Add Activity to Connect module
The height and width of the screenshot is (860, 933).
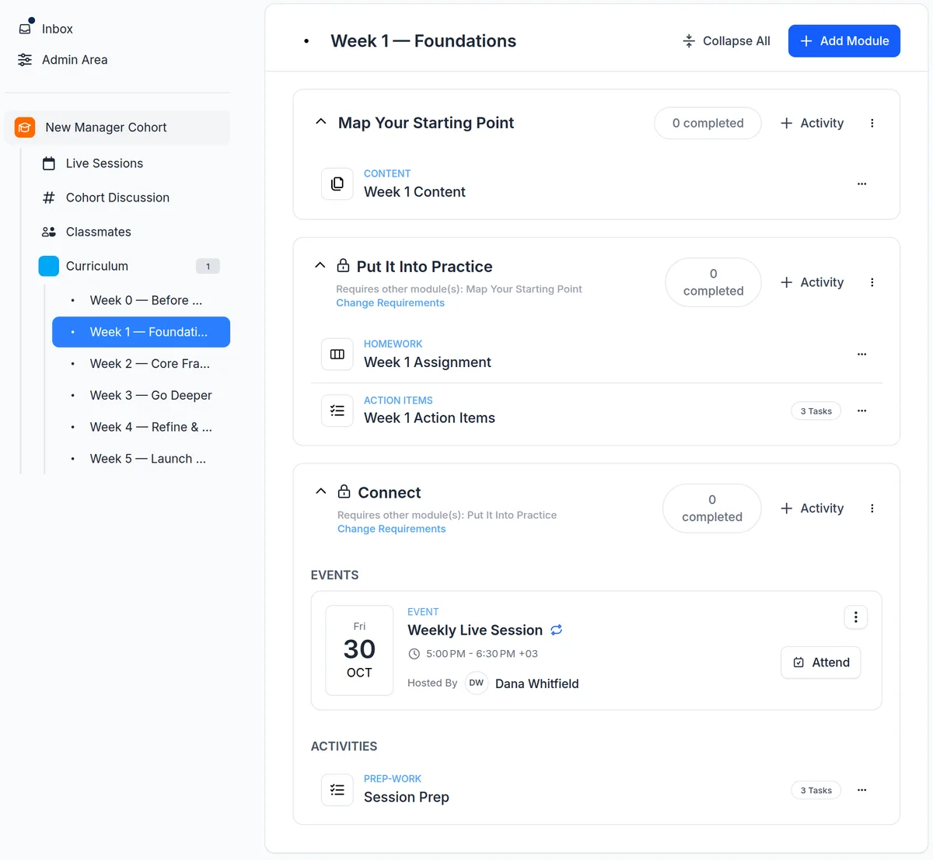coord(812,509)
